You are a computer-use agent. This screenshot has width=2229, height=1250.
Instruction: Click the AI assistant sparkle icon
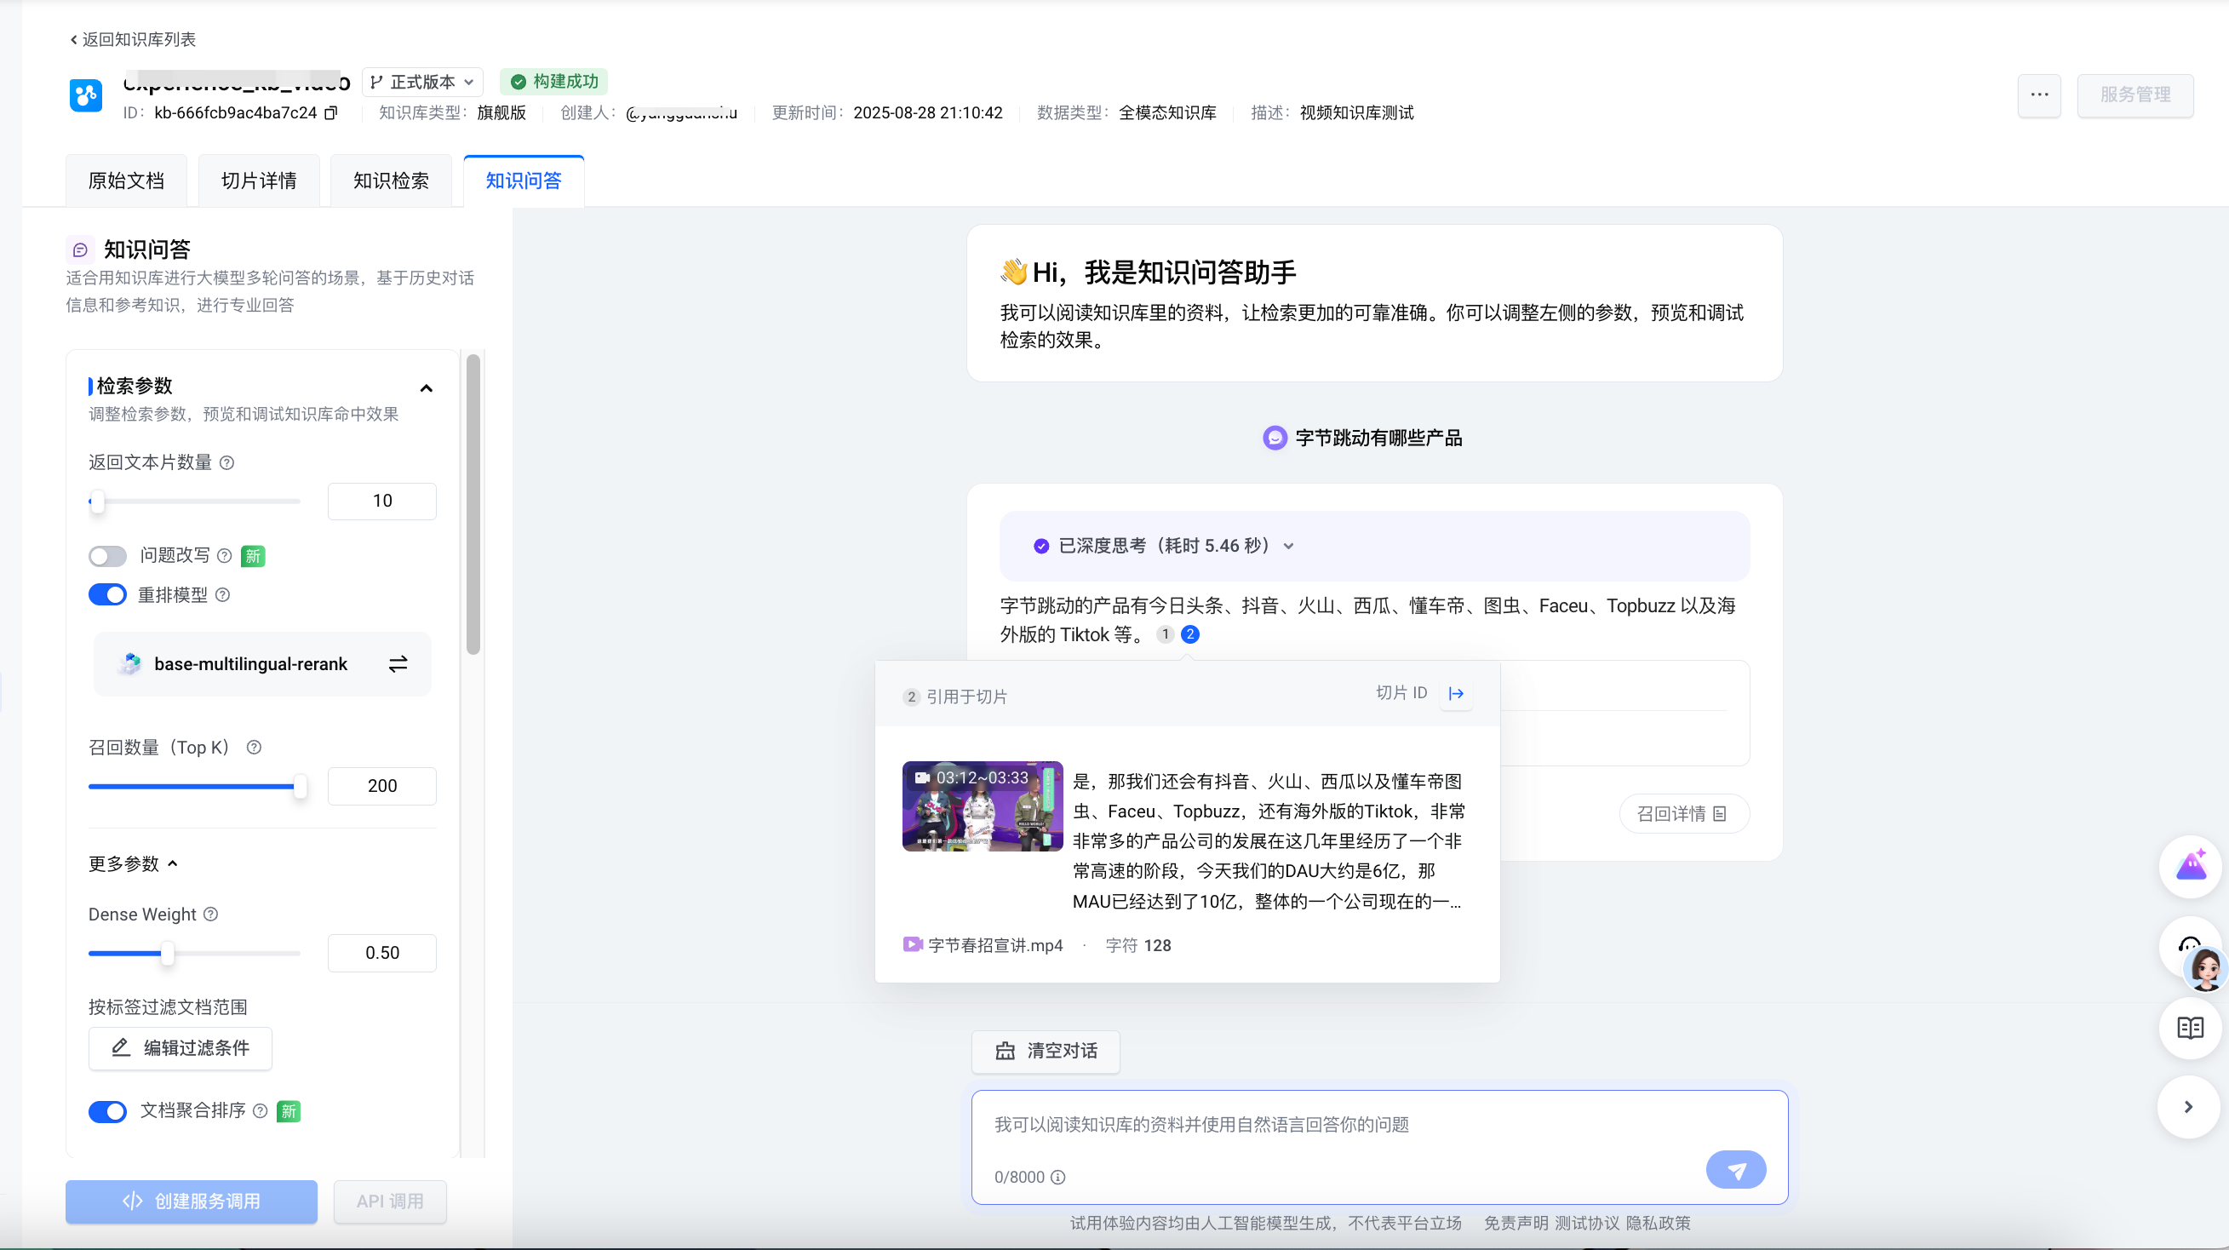tap(2190, 865)
